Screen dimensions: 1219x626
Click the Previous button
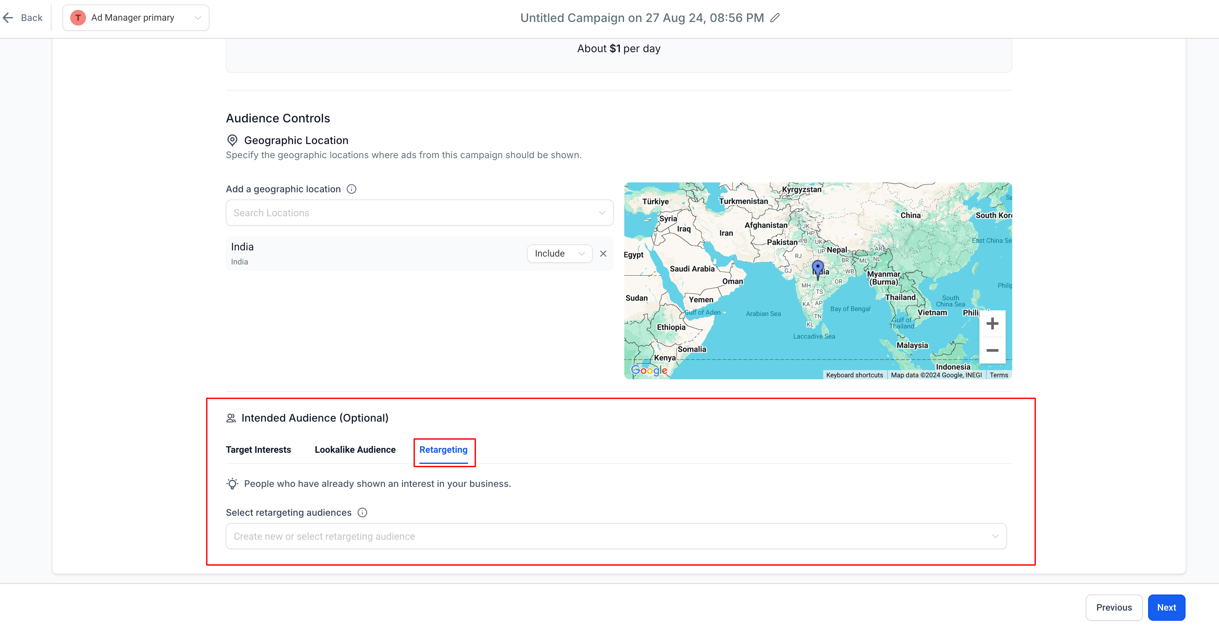(1113, 607)
